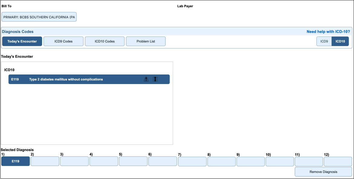The width and height of the screenshot is (354, 179).
Task: Toggle code set to ICD9
Action: click(x=324, y=41)
